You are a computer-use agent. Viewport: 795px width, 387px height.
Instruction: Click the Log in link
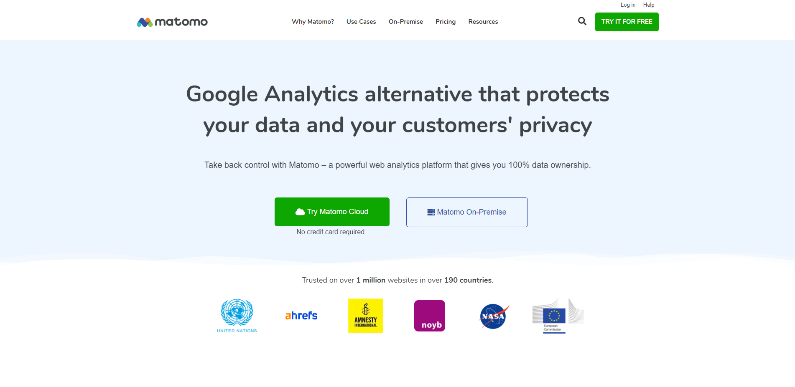coord(628,5)
